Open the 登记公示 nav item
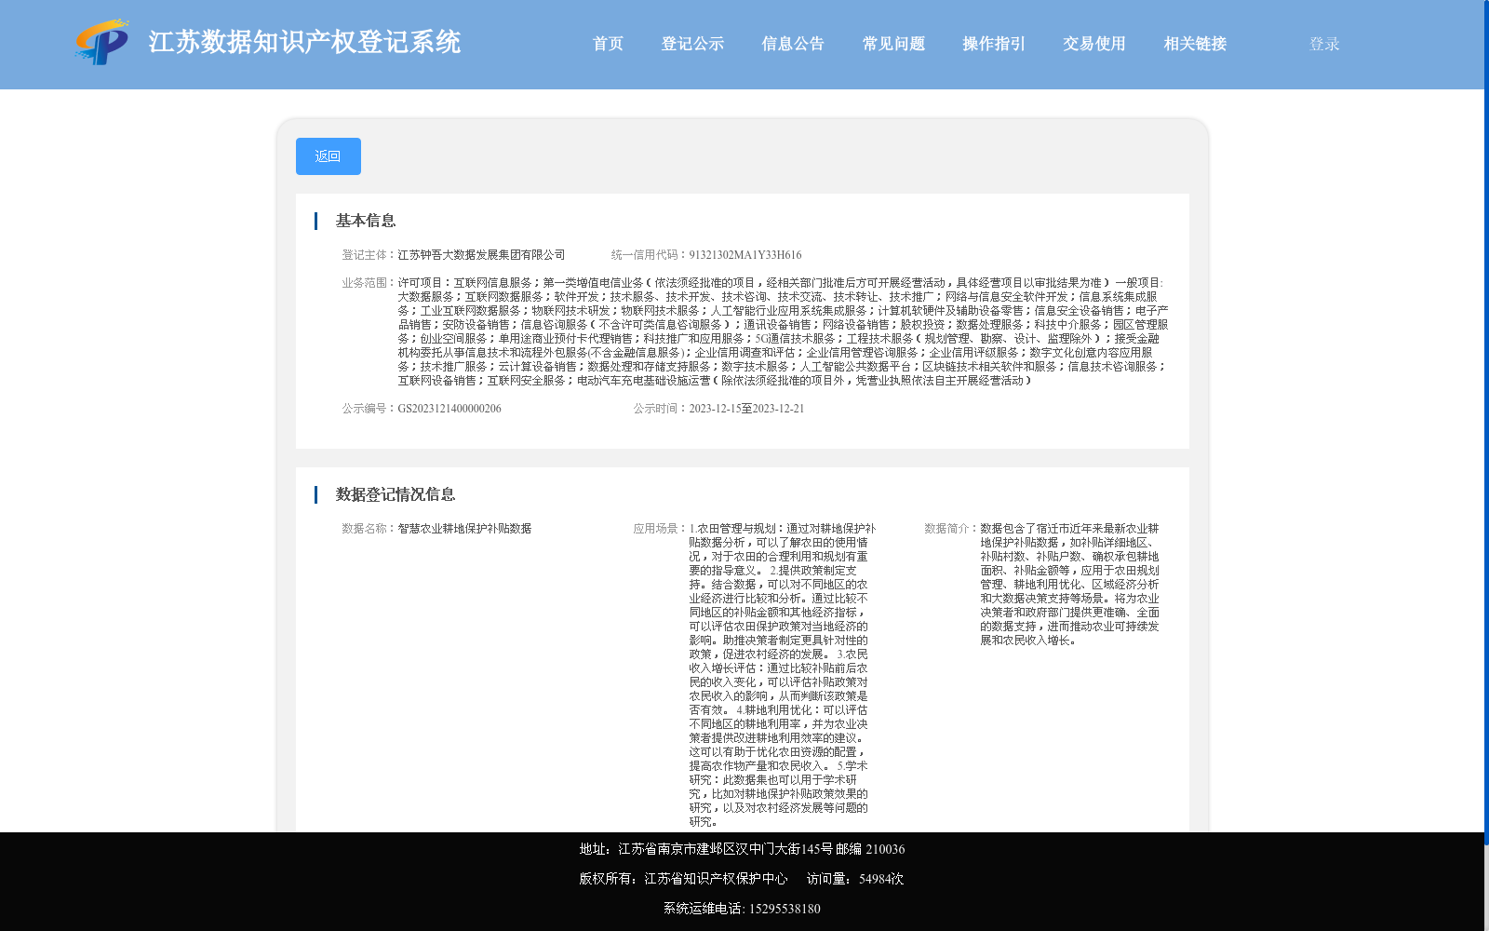Screen dimensions: 1489x931 coord(692,44)
